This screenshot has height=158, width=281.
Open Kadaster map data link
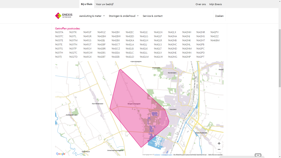coord(157,155)
